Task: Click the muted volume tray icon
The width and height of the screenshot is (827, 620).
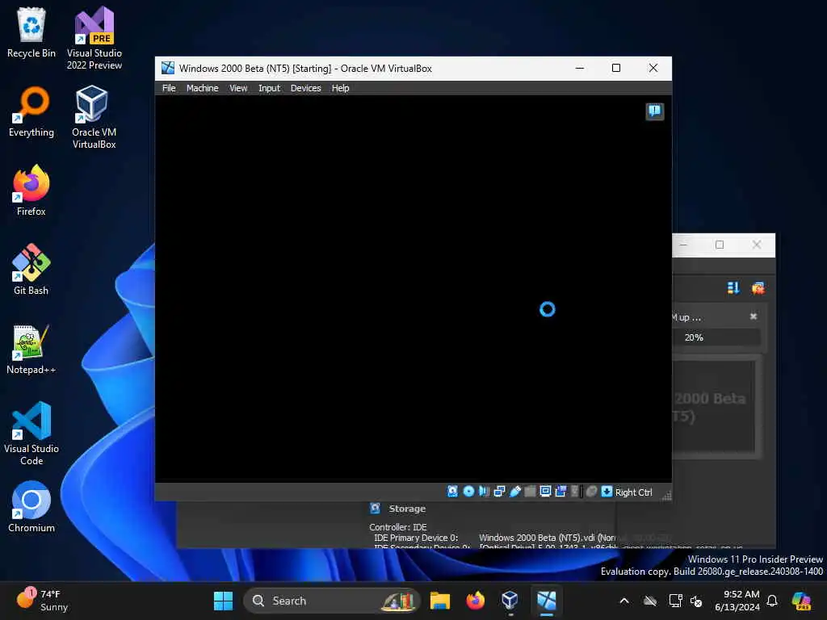Action: pyautogui.click(x=696, y=601)
